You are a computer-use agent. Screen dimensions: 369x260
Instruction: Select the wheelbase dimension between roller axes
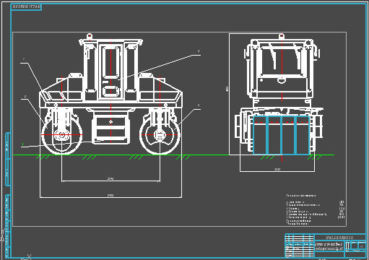110,179
